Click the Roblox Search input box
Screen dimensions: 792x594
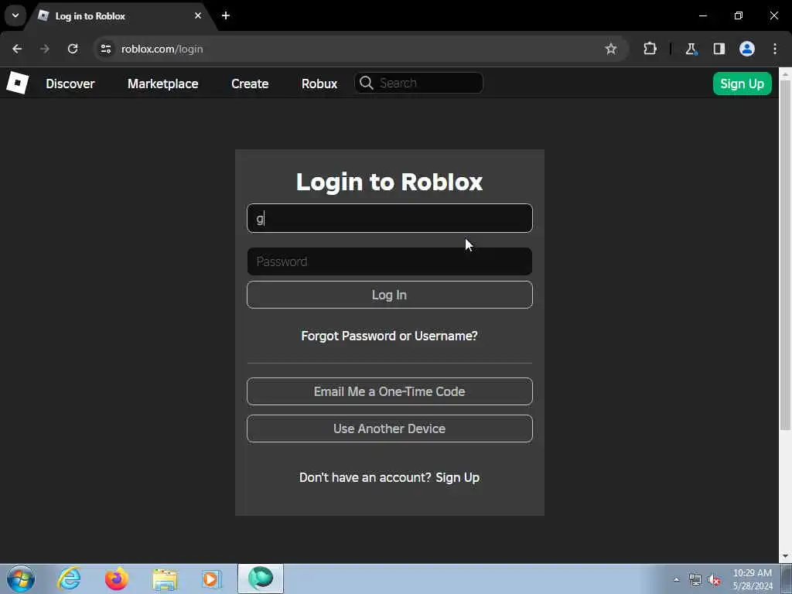pyautogui.click(x=418, y=83)
